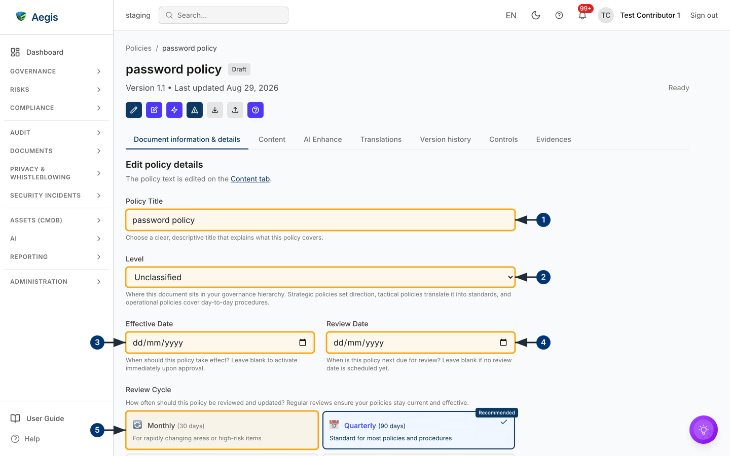Open the Level dropdown showing Unclassified
730x456 pixels.
coord(320,277)
